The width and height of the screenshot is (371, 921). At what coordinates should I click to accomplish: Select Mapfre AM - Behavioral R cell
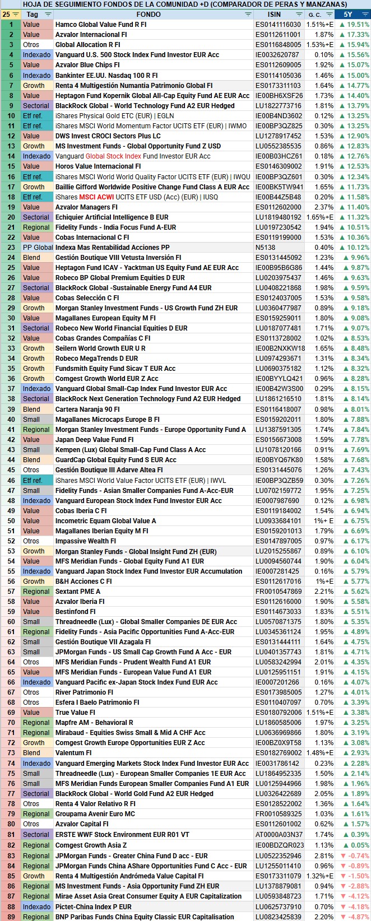154,723
